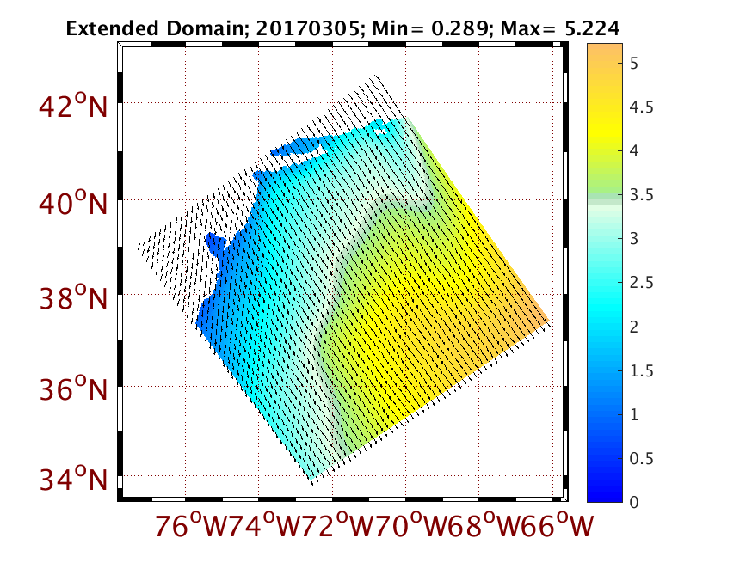Click the colorbar tick label 0.5
Viewport: 752px width, 563px height.
(x=641, y=458)
